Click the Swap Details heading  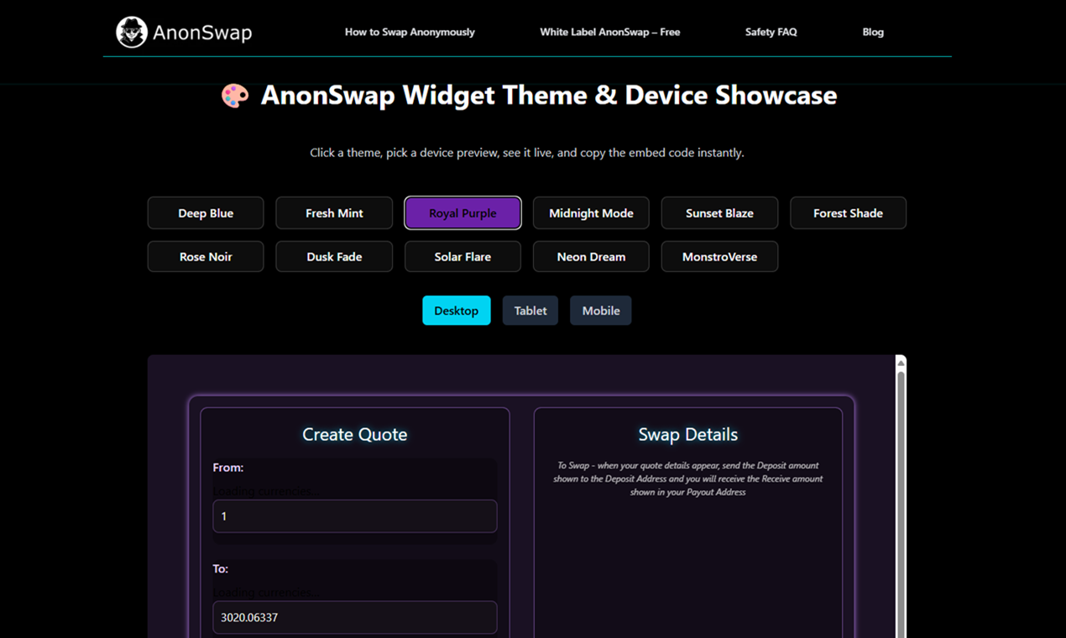pyautogui.click(x=688, y=434)
